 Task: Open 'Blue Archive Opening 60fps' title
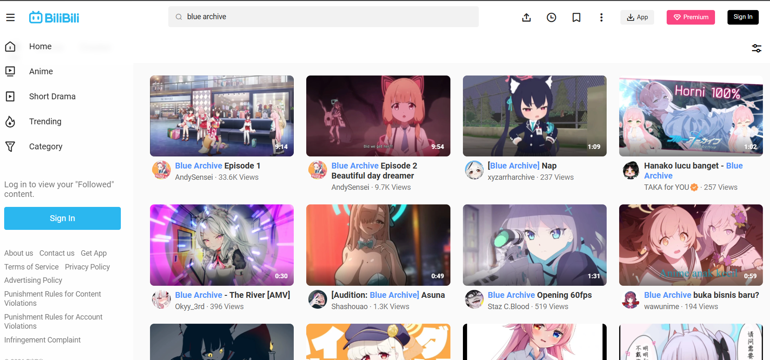pos(540,295)
